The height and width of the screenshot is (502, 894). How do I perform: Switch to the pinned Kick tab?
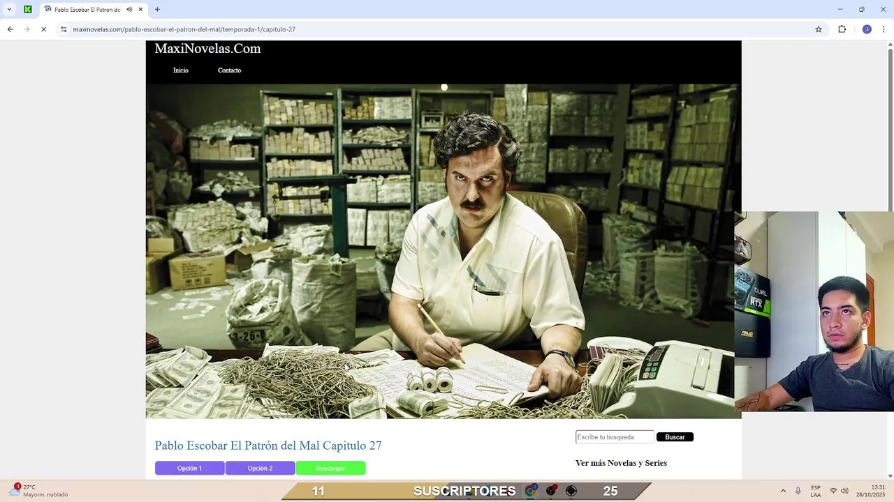[x=28, y=9]
